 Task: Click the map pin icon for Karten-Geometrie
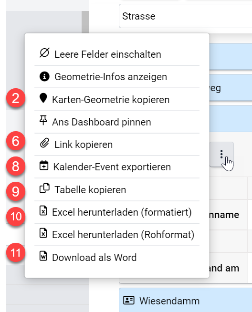pos(43,98)
